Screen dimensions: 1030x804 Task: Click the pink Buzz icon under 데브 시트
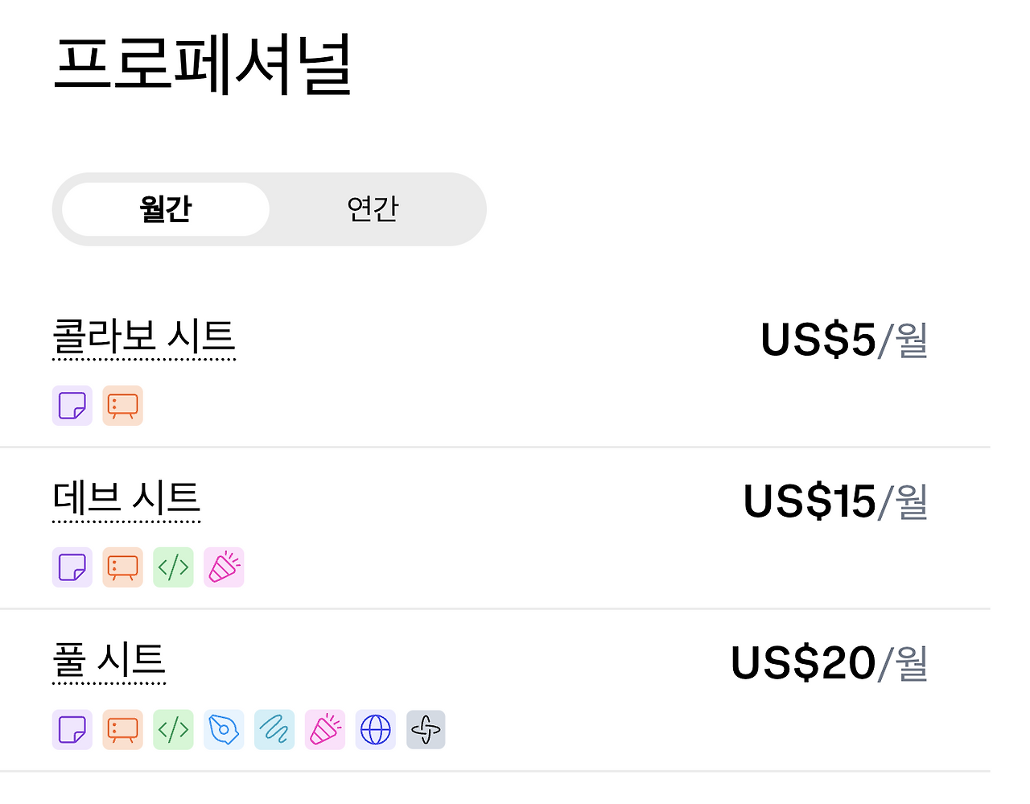[x=224, y=567]
